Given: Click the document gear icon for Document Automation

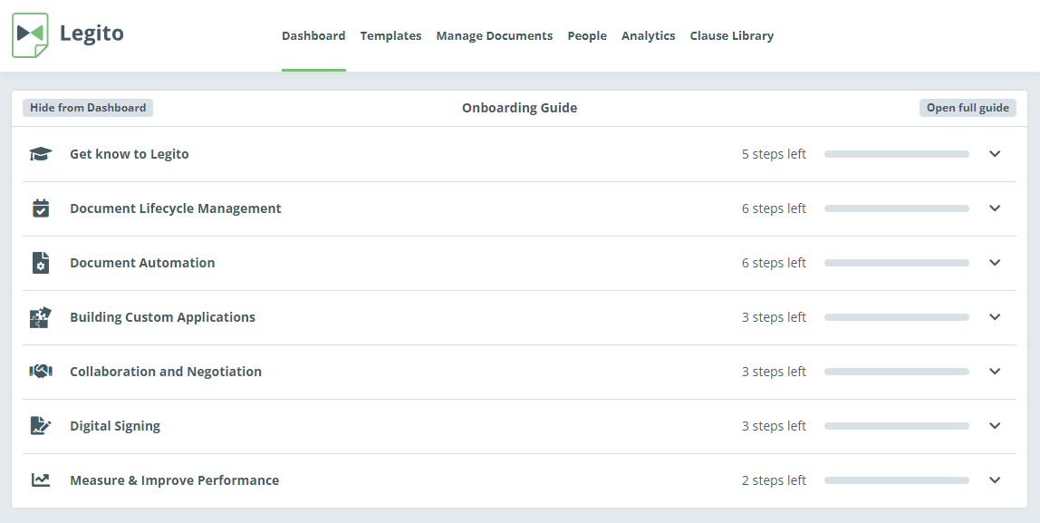Looking at the screenshot, I should (x=41, y=263).
